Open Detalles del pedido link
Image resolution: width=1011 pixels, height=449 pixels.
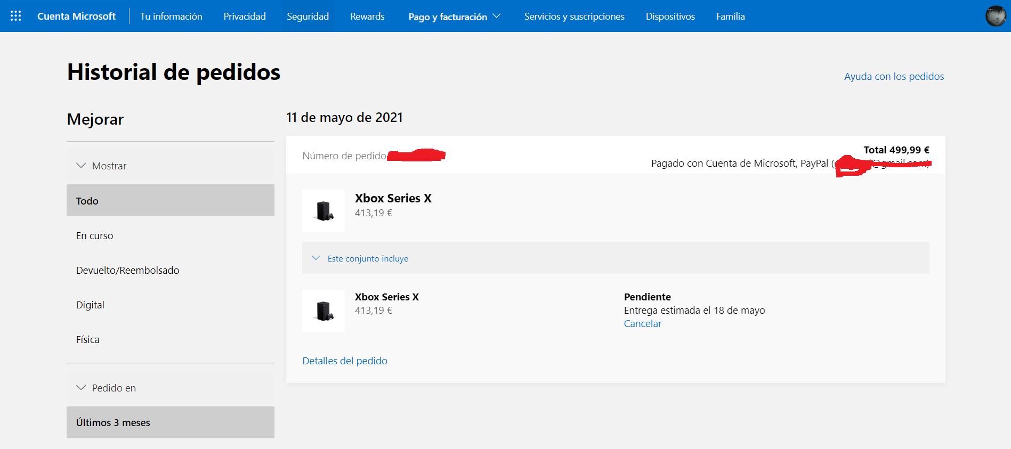coord(345,361)
